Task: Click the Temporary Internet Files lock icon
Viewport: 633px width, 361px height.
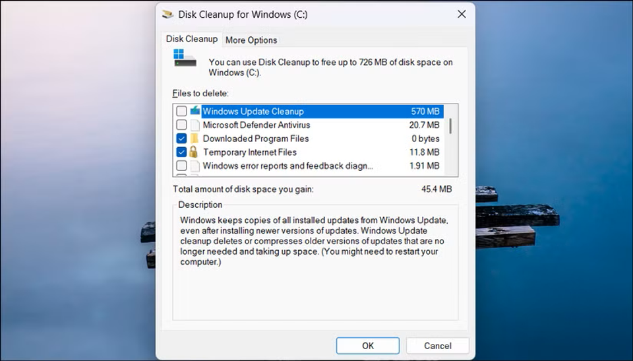Action: point(193,152)
